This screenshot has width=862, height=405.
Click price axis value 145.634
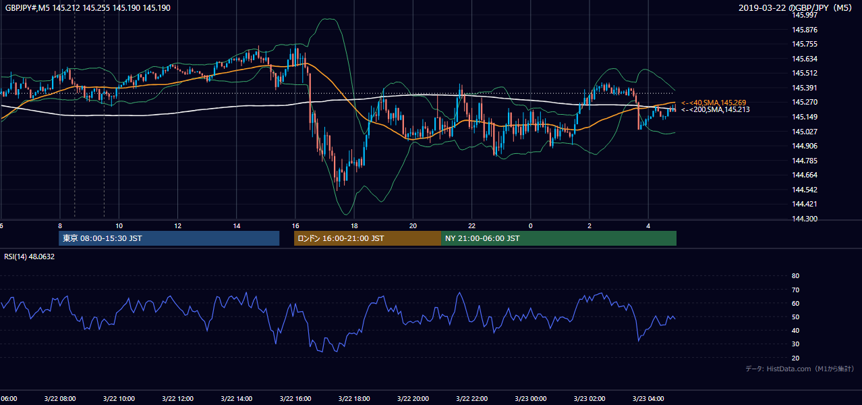tap(805, 59)
